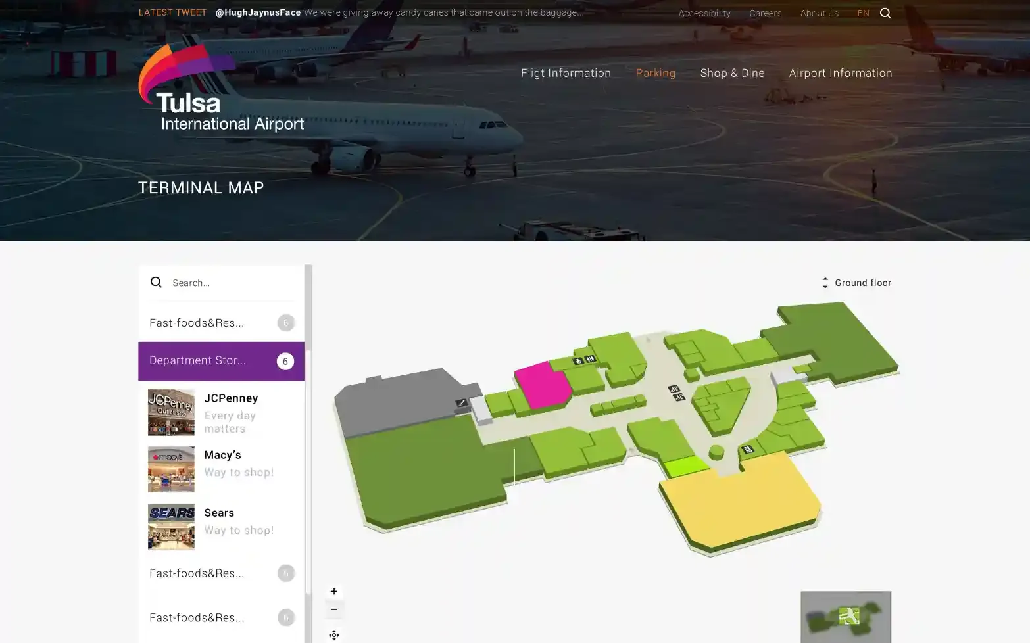Click the sidebar search magnifier icon
The image size is (1030, 643).
pyautogui.click(x=156, y=282)
